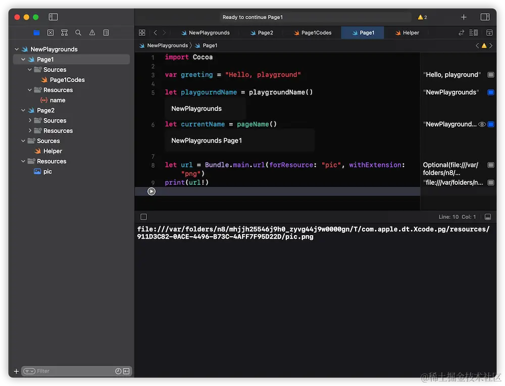Open the issue navigator warning icon
Image resolution: width=505 pixels, height=386 pixels.
(x=92, y=33)
